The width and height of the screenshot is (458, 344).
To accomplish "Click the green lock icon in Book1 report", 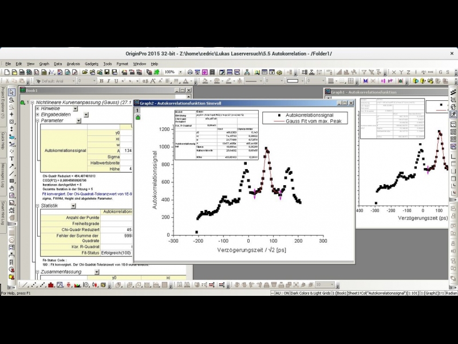I will 22,103.
